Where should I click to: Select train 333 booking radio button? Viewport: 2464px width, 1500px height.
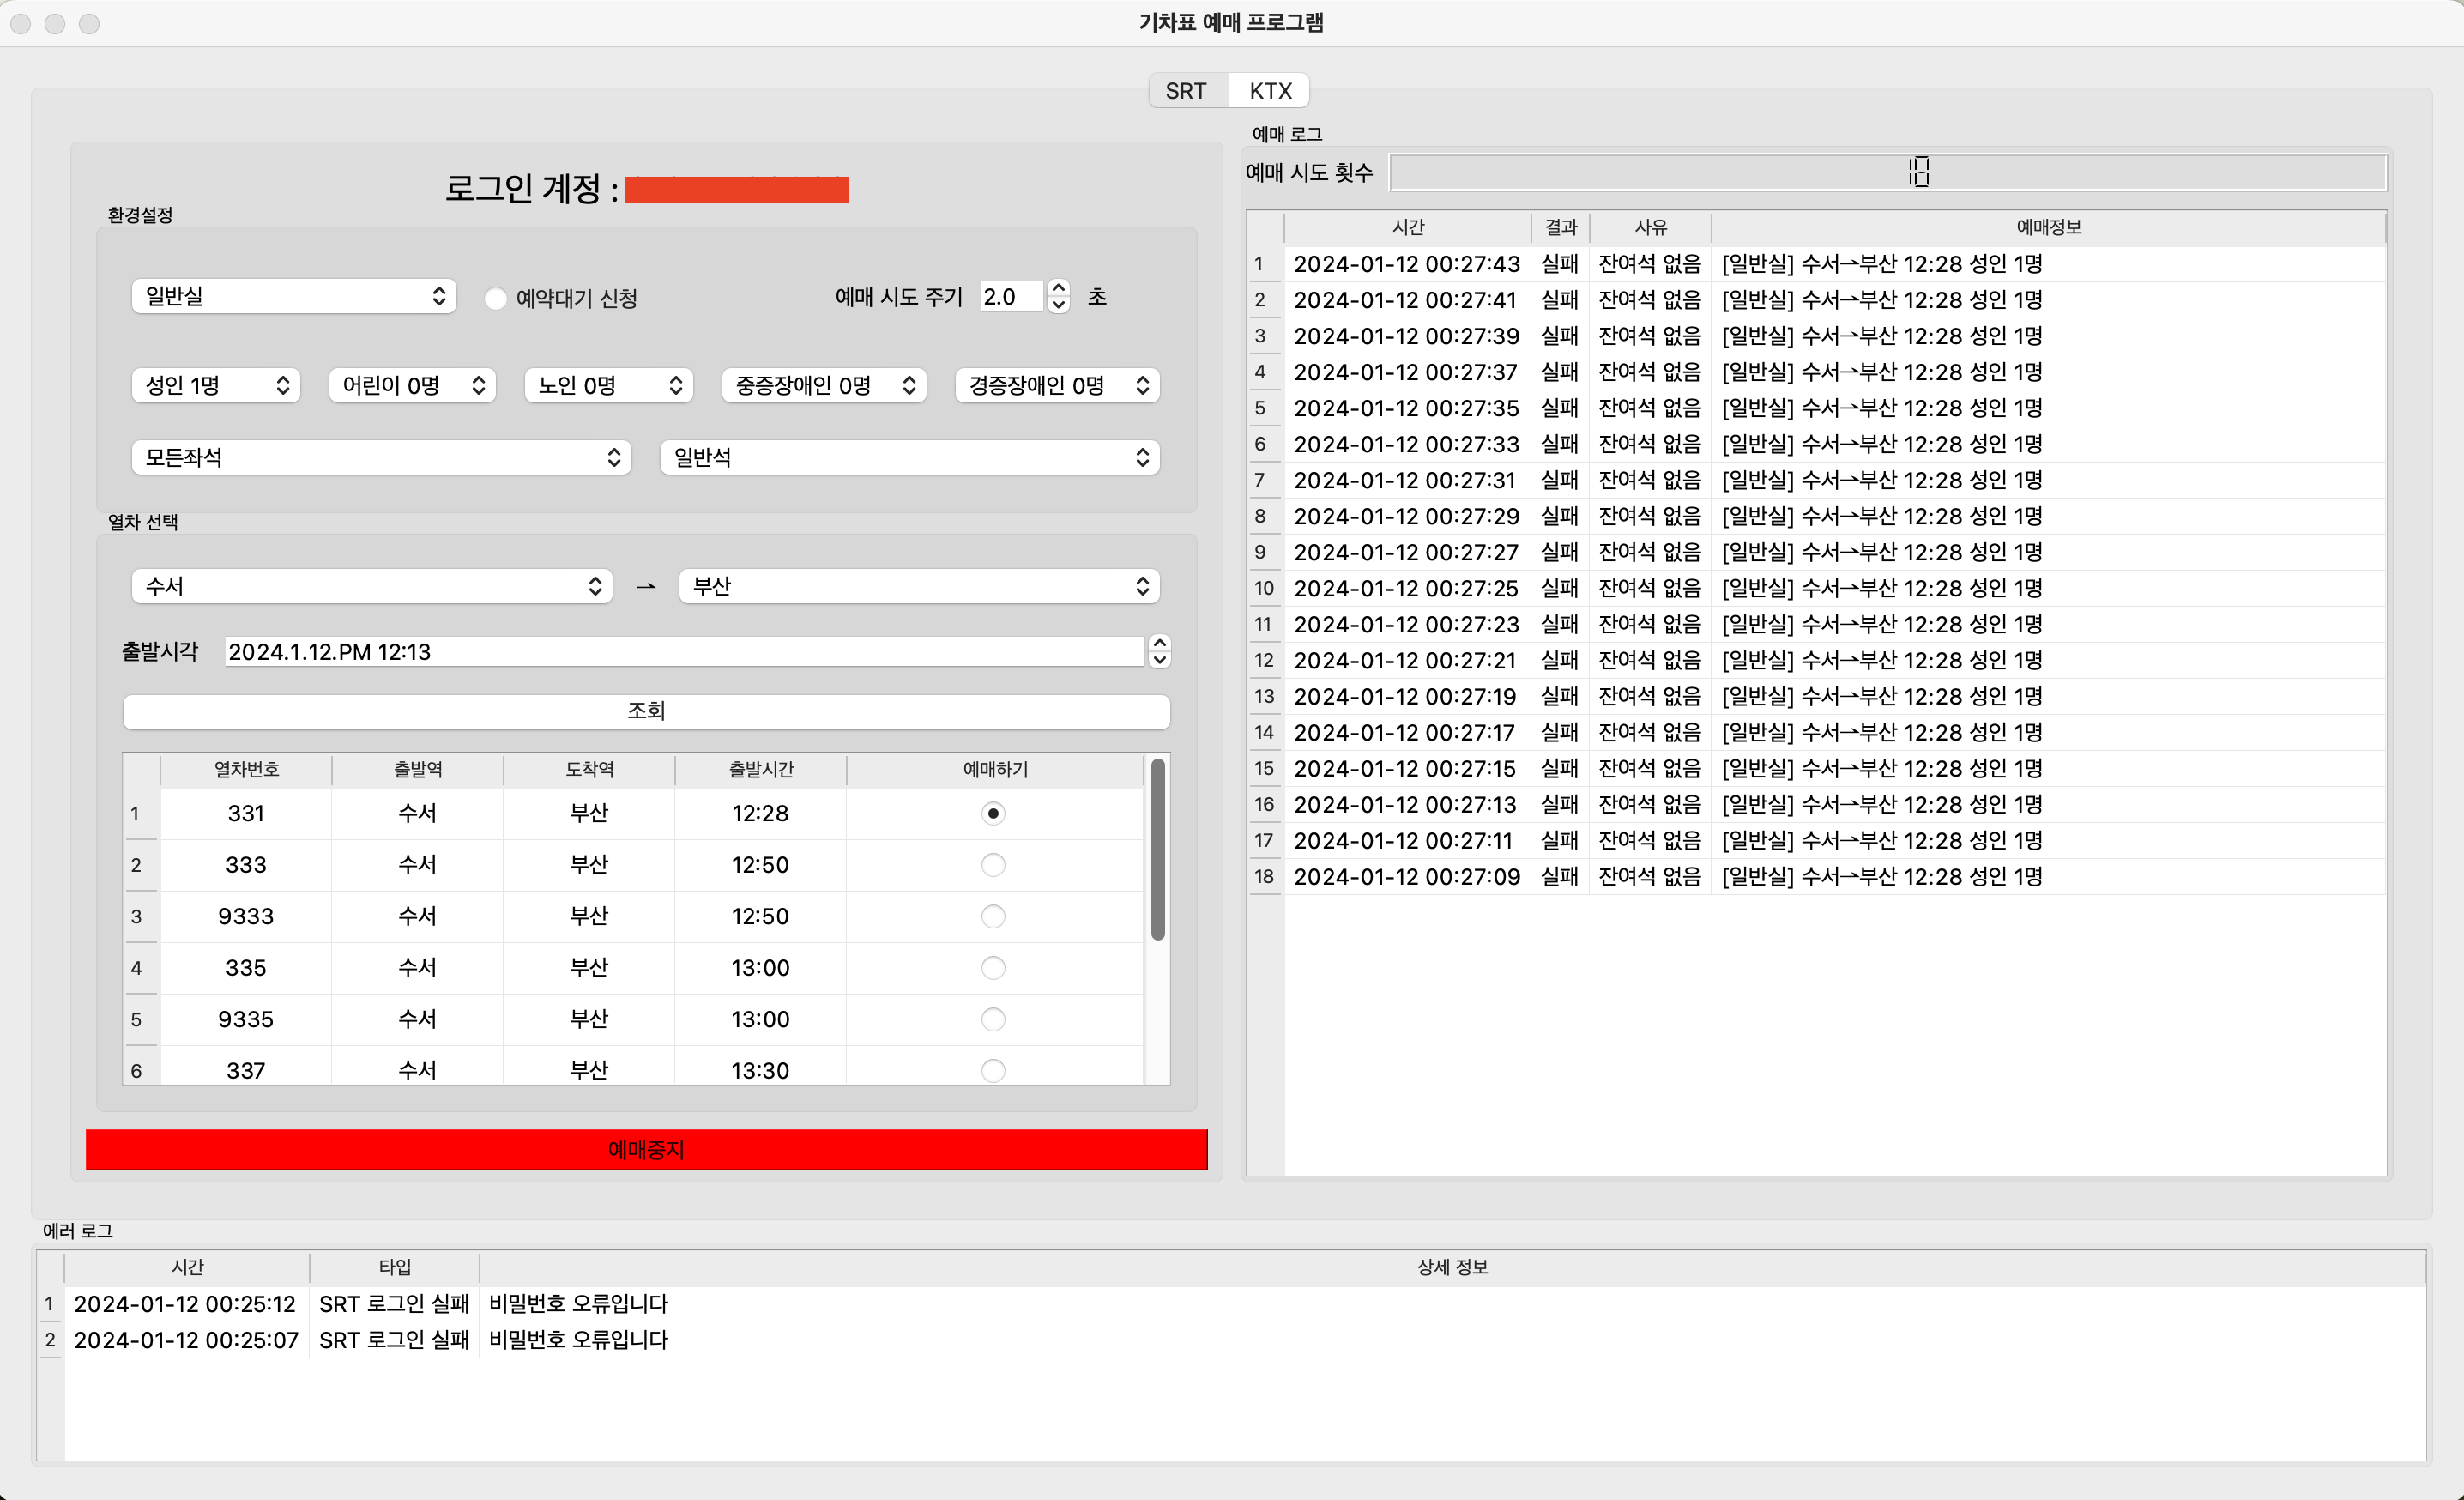(x=992, y=865)
